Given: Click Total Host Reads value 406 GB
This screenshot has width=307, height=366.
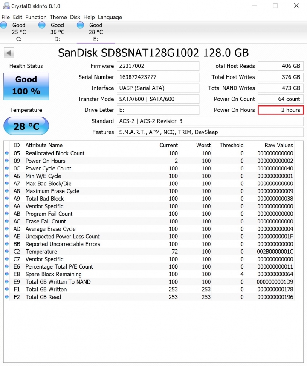Looking at the screenshot, I should 281,66.
